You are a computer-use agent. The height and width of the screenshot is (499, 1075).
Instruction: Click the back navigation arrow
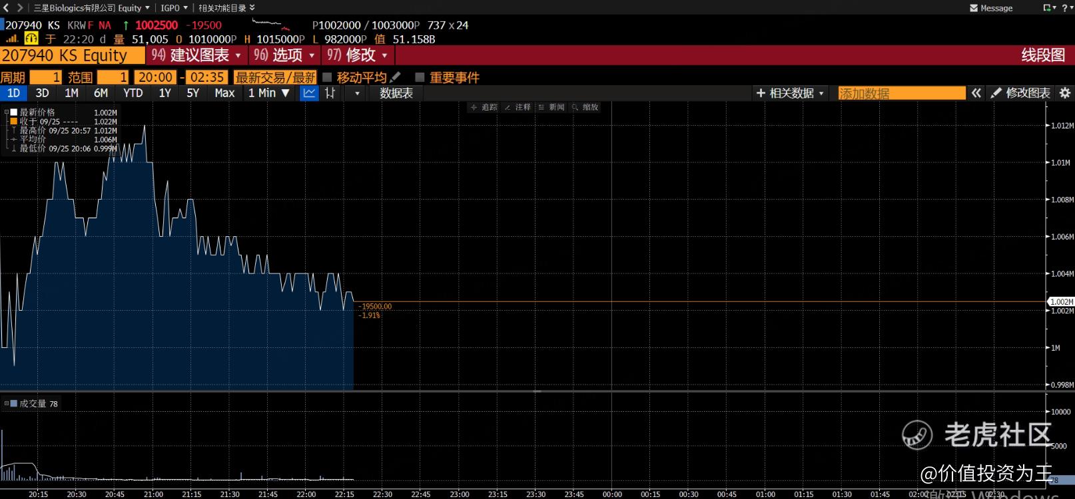(6, 8)
